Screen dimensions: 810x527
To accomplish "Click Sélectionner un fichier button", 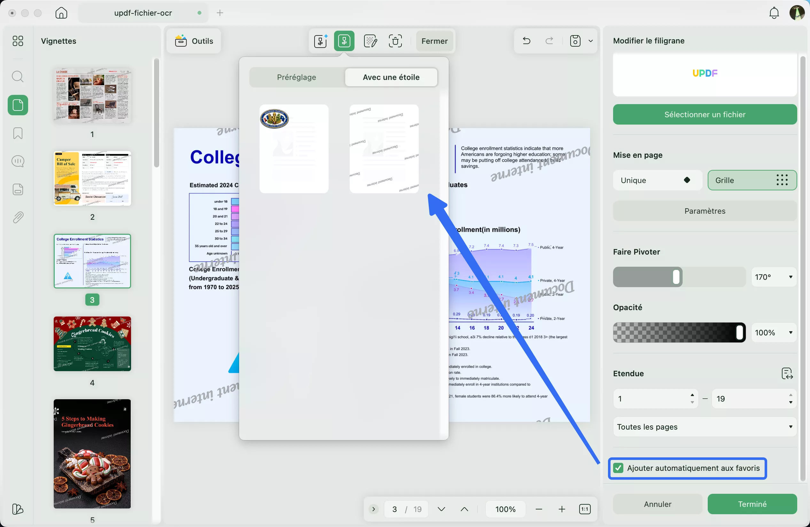I will (x=705, y=115).
